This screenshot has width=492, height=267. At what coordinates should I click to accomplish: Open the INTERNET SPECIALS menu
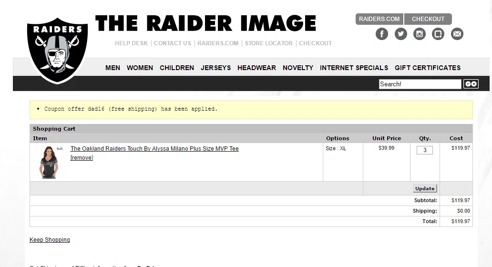[354, 68]
